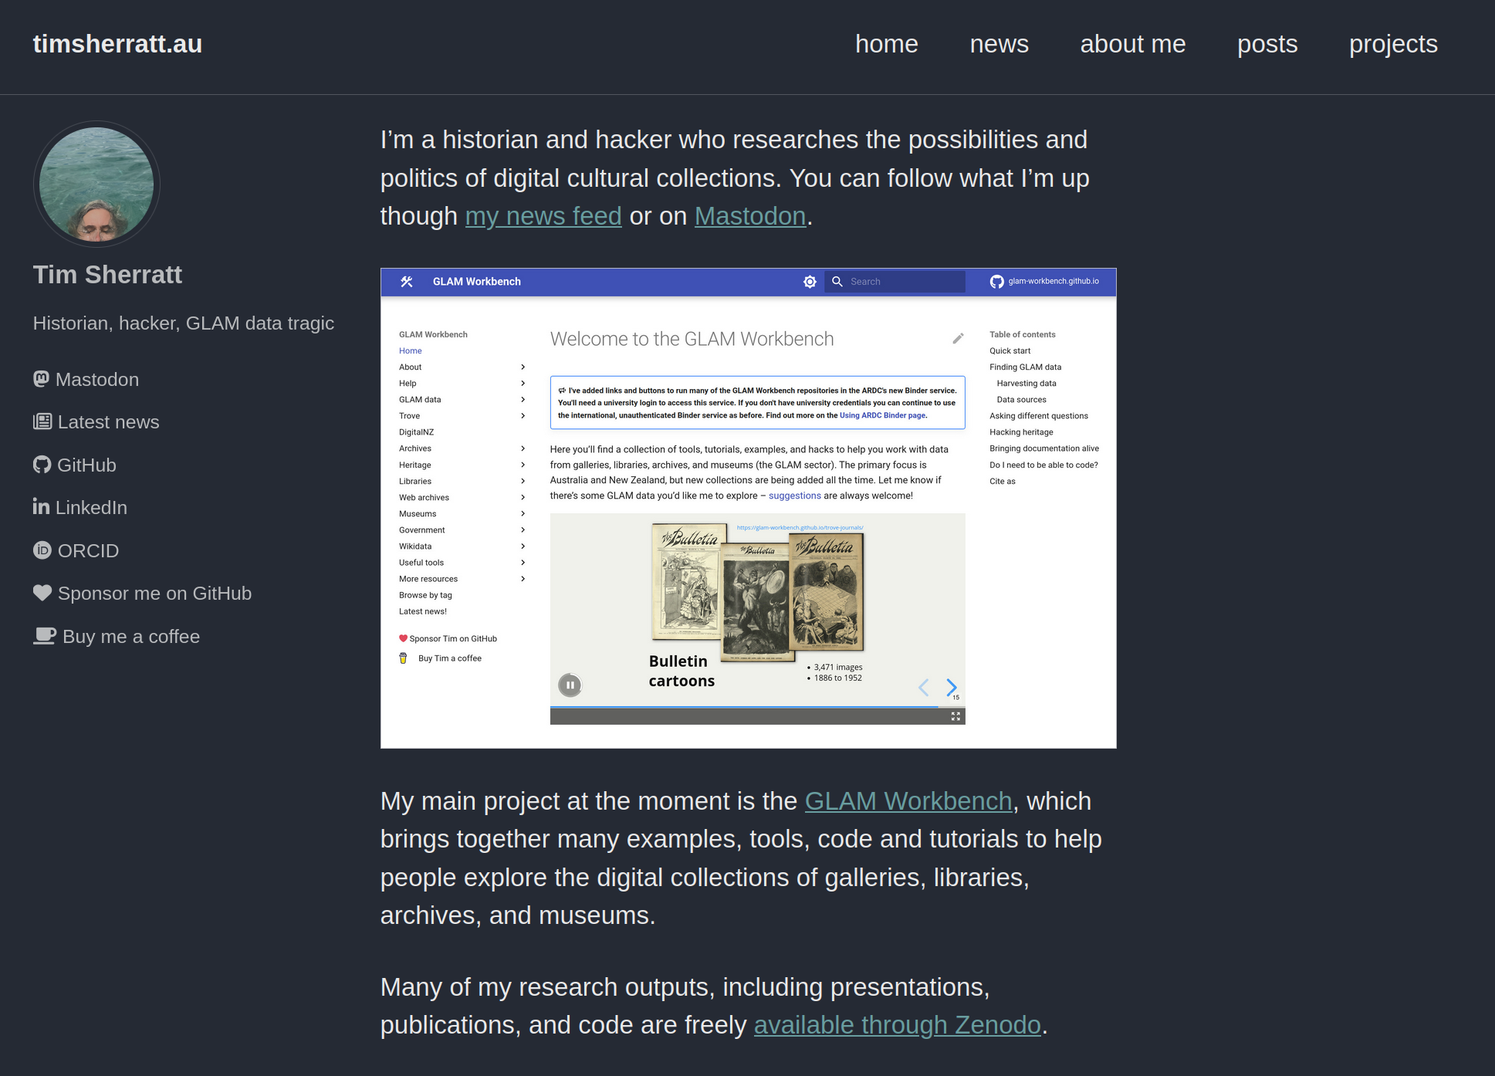Screen dimensions: 1495x1076
Task: Open the projects nav item
Action: (1393, 44)
